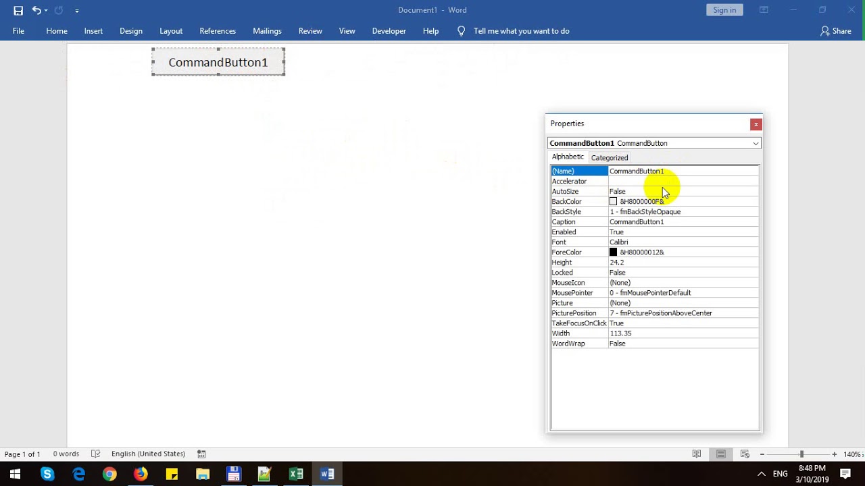Click the AutoSize False value

tap(618, 192)
